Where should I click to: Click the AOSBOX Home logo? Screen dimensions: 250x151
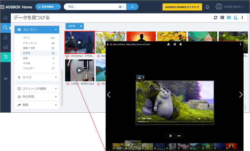16,7
